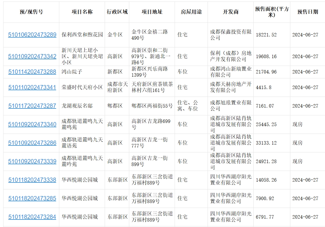Open presale number 510109202473340 link
The image size is (325, 227).
pyautogui.click(x=32, y=124)
